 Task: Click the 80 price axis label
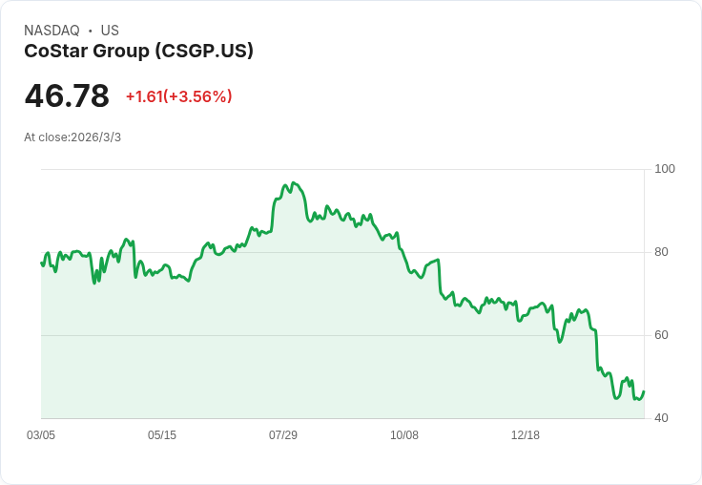coord(661,252)
